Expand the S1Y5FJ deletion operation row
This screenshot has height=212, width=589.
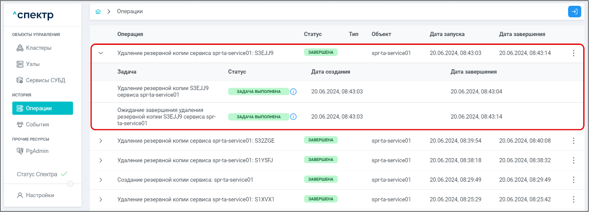[x=101, y=160]
